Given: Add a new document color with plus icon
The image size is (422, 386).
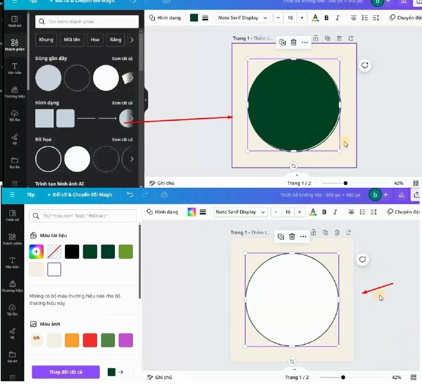Looking at the screenshot, I should (36, 252).
